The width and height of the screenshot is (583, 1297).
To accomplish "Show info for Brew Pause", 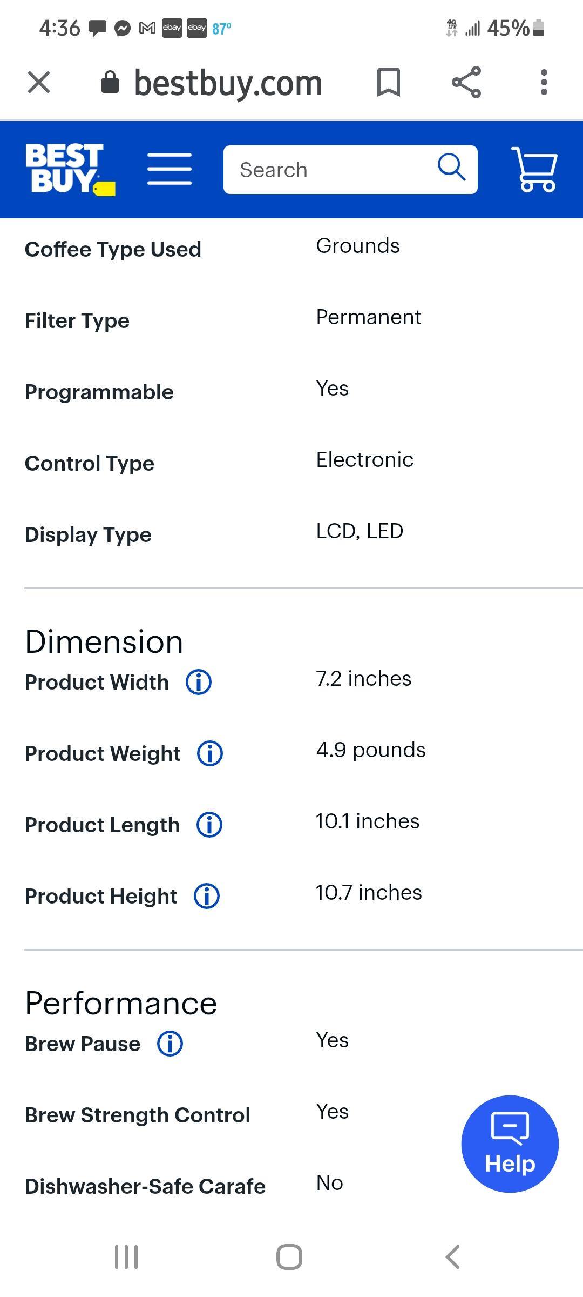I will coord(170,1044).
